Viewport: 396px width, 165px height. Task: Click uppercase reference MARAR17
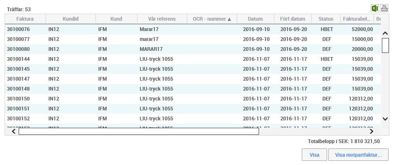151,49
